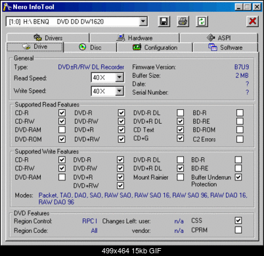Toggle CD+G read checkbox
The width and height of the screenshot is (264, 256).
click(181, 138)
